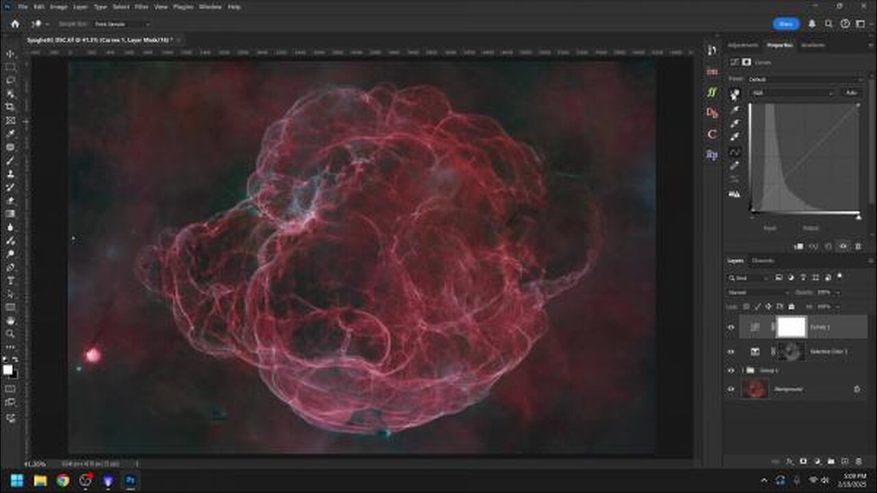Viewport: 877px width, 493px height.
Task: Open Curves Preset dropdown
Action: (x=806, y=79)
